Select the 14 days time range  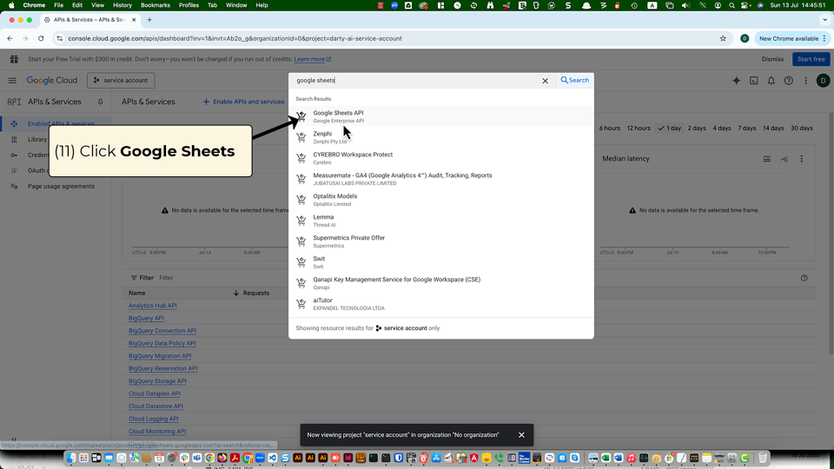[773, 129]
